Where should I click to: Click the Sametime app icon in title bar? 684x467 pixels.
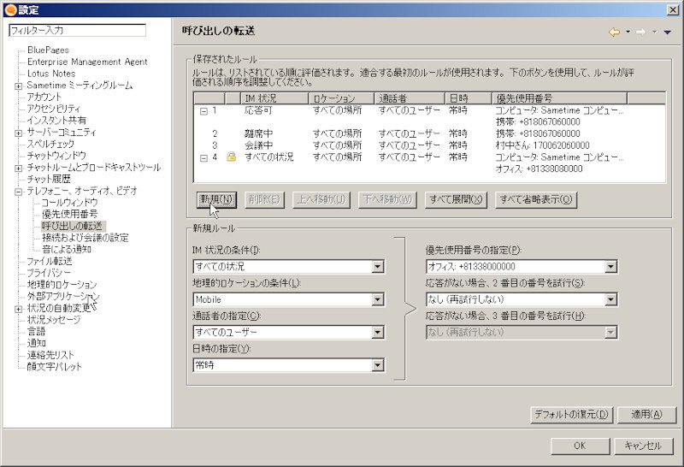click(11, 9)
